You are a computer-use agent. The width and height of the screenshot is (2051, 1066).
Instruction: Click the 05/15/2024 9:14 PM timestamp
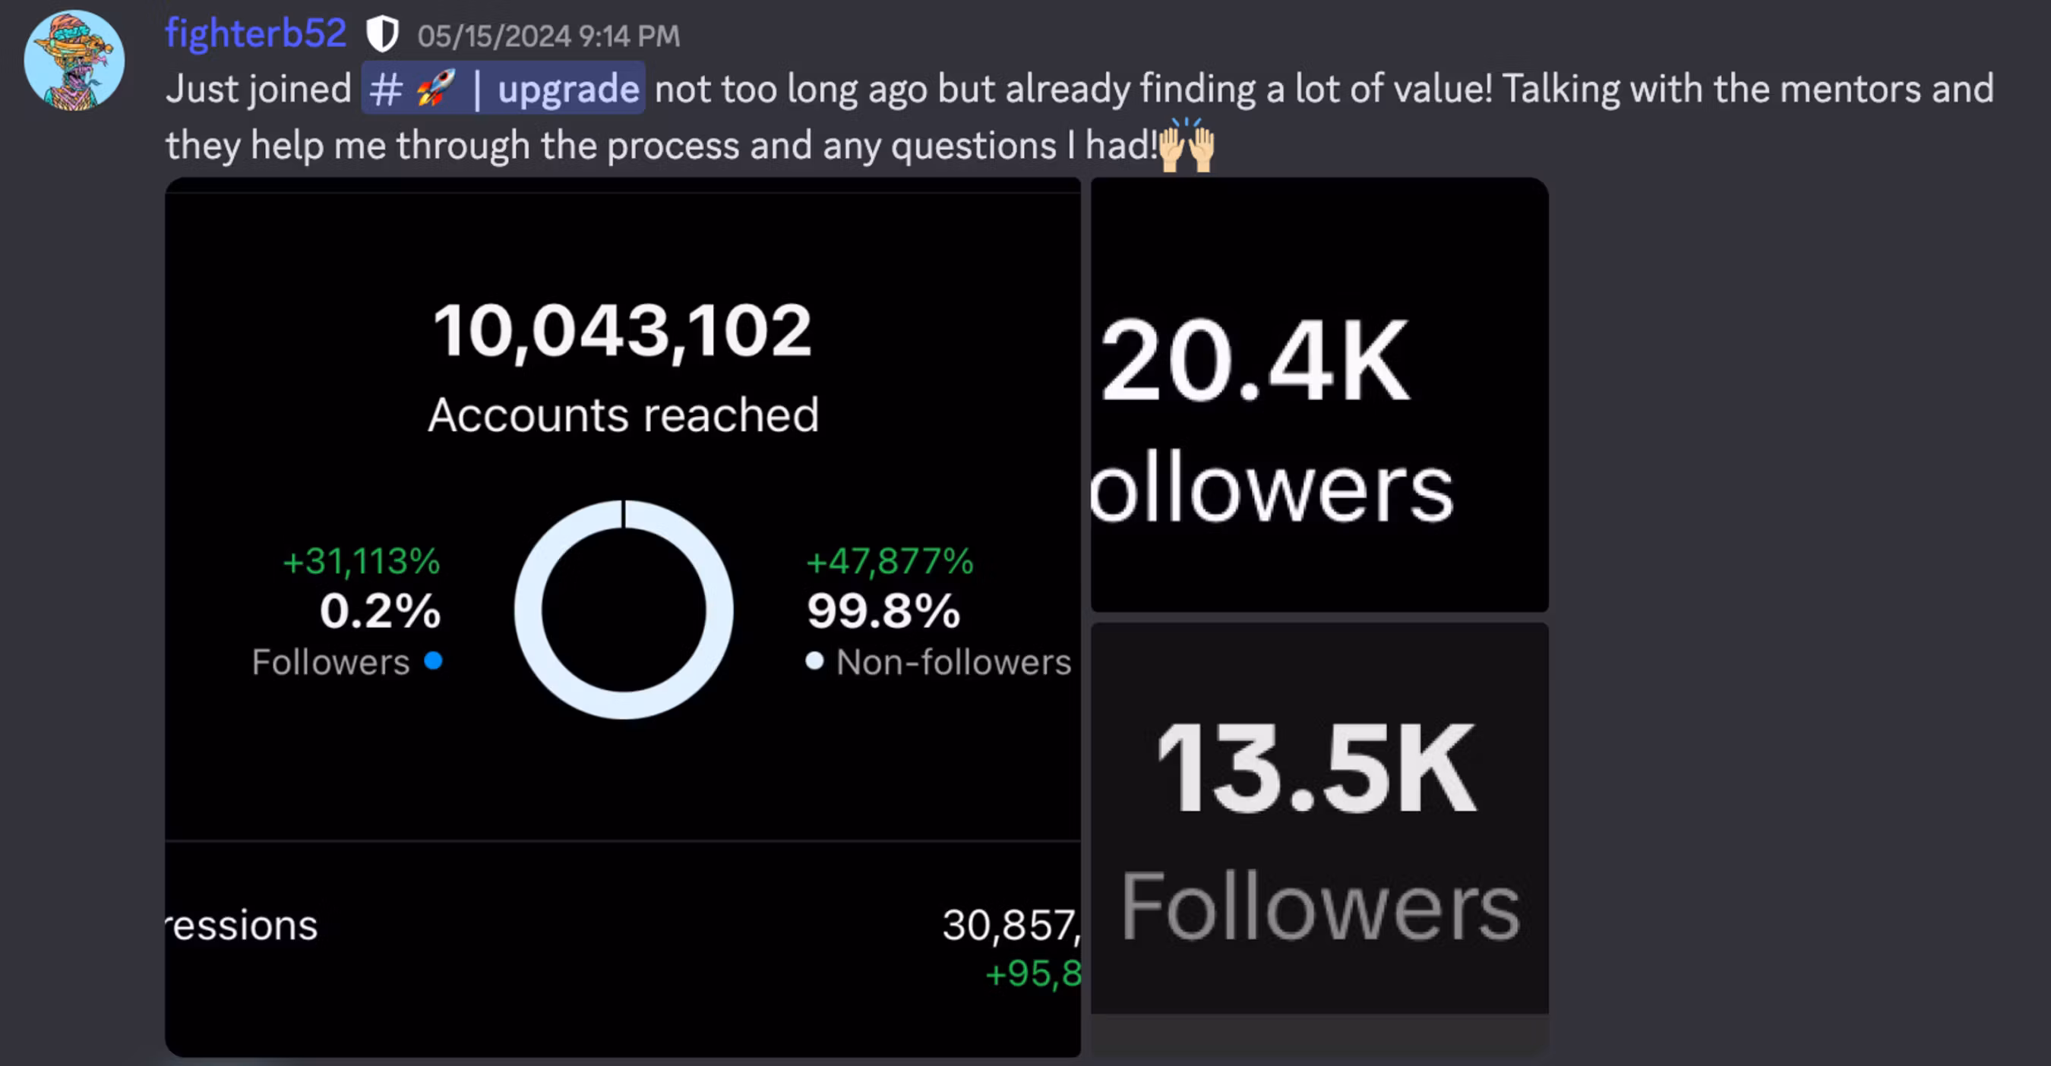[548, 36]
